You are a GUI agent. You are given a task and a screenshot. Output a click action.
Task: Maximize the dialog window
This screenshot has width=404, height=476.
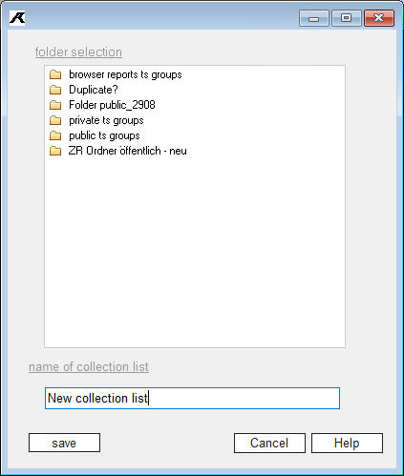(347, 18)
